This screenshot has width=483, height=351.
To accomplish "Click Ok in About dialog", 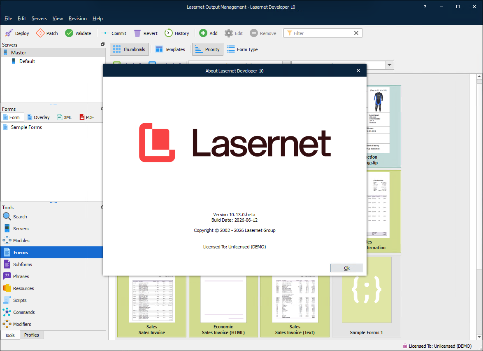I will pos(346,268).
